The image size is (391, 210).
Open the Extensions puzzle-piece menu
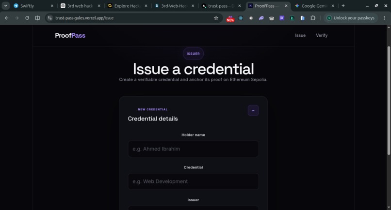point(313,18)
